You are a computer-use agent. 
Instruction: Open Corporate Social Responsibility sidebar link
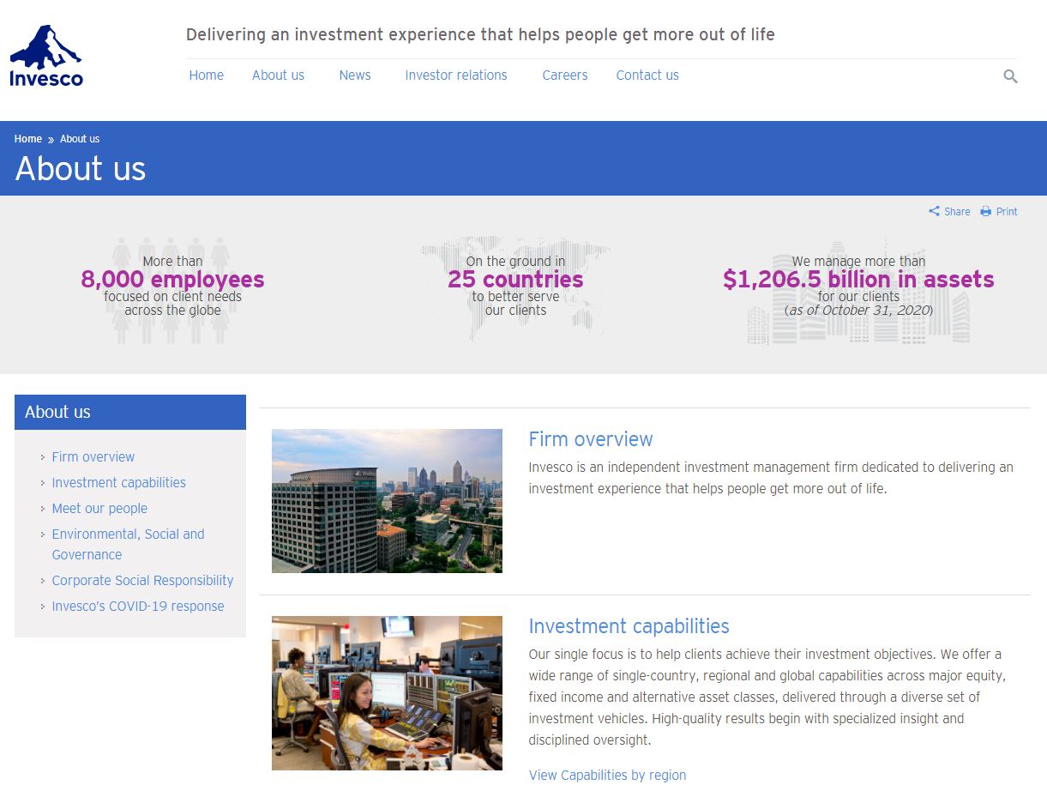coord(142,581)
